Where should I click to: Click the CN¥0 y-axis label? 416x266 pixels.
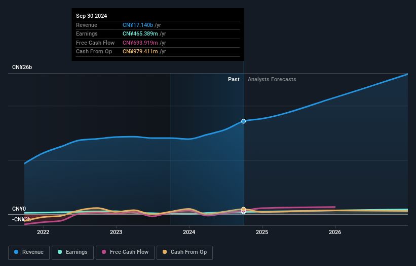pos(19,209)
